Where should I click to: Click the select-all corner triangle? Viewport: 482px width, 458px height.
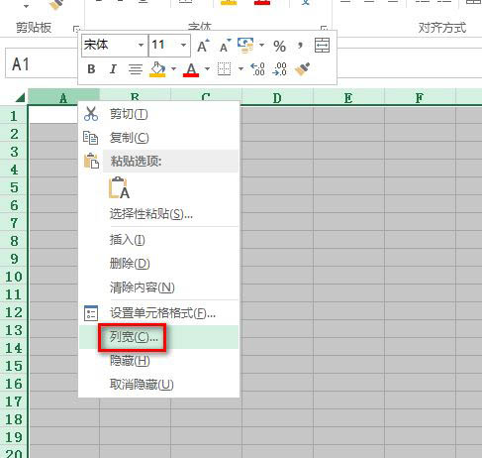point(20,97)
